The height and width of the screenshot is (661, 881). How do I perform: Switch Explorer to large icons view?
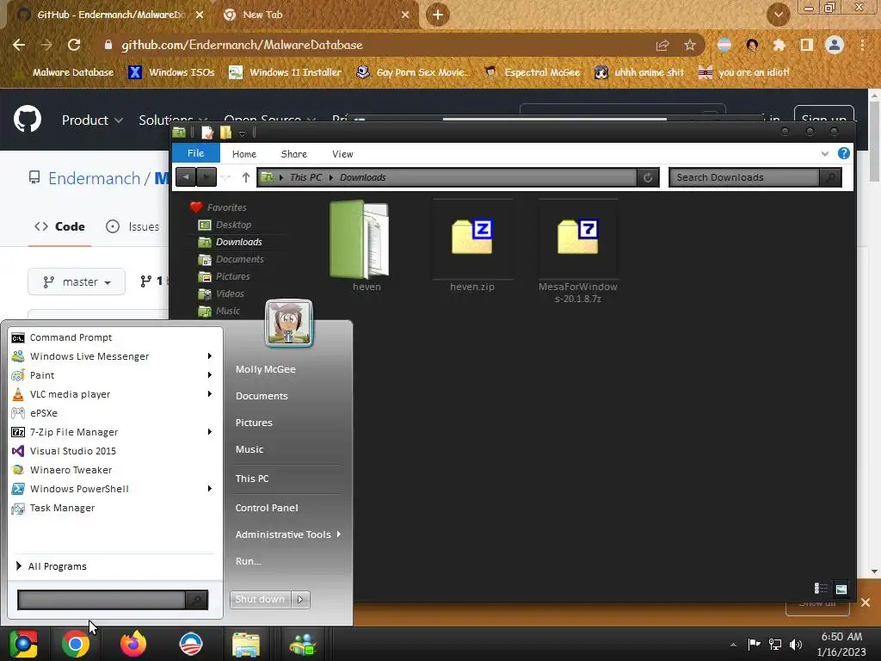point(841,589)
